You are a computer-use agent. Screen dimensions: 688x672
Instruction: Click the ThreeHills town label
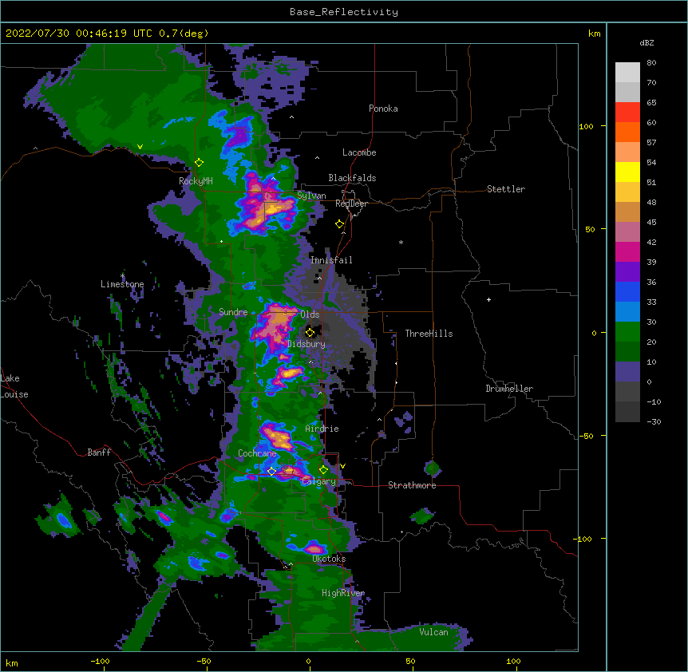point(429,334)
